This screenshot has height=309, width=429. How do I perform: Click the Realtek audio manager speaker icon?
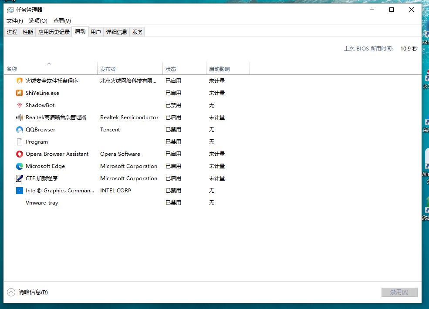[x=20, y=118]
